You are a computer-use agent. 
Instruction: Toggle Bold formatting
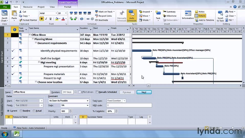(x=41, y=19)
